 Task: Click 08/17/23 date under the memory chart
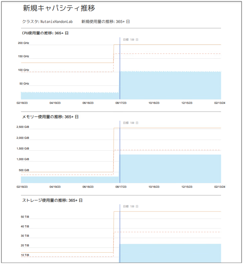(x=121, y=187)
